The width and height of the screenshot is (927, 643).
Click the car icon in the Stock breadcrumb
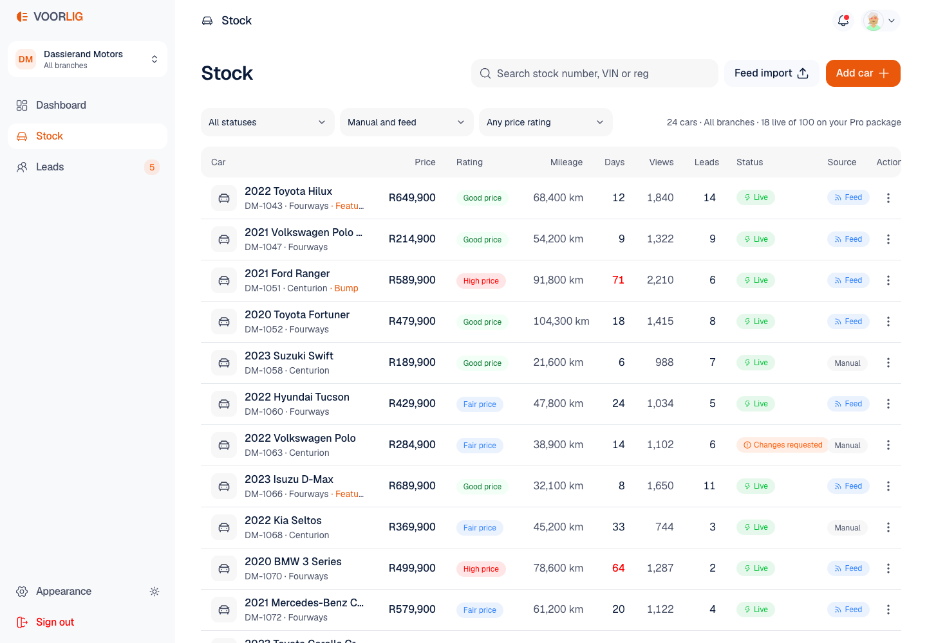(x=207, y=21)
